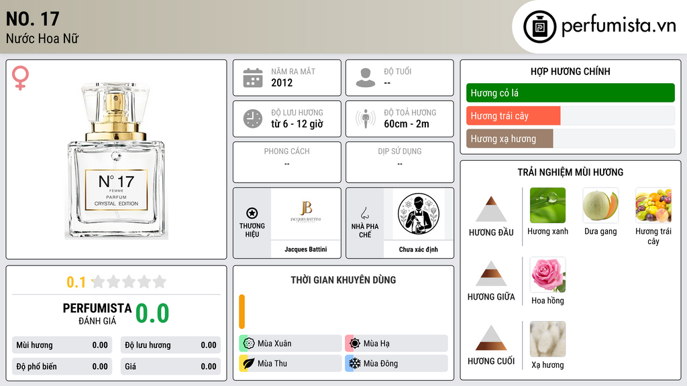
Task: Select the Hương xanh note image
Action: coord(547,205)
